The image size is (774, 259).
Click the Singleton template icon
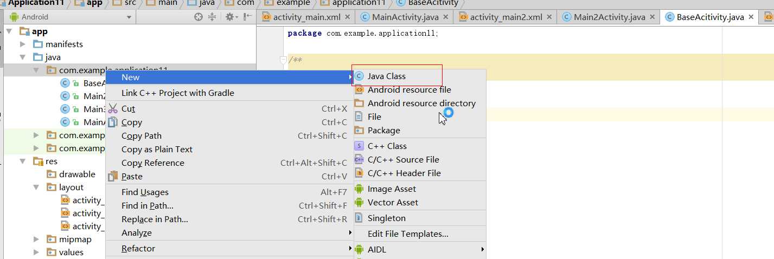click(x=359, y=218)
